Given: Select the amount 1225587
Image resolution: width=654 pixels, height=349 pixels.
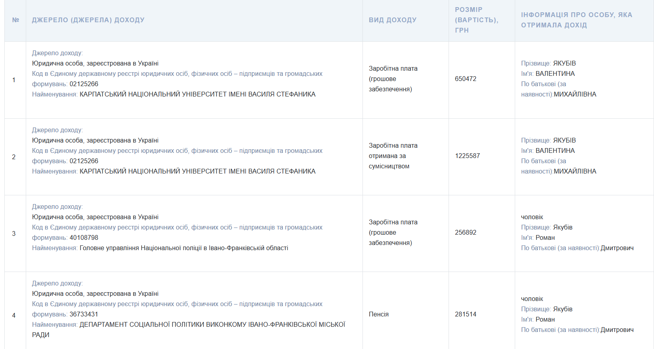Looking at the screenshot, I should point(467,156).
